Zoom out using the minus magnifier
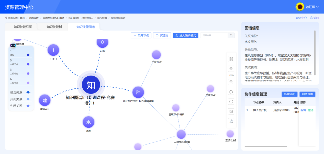 [x=231, y=82]
